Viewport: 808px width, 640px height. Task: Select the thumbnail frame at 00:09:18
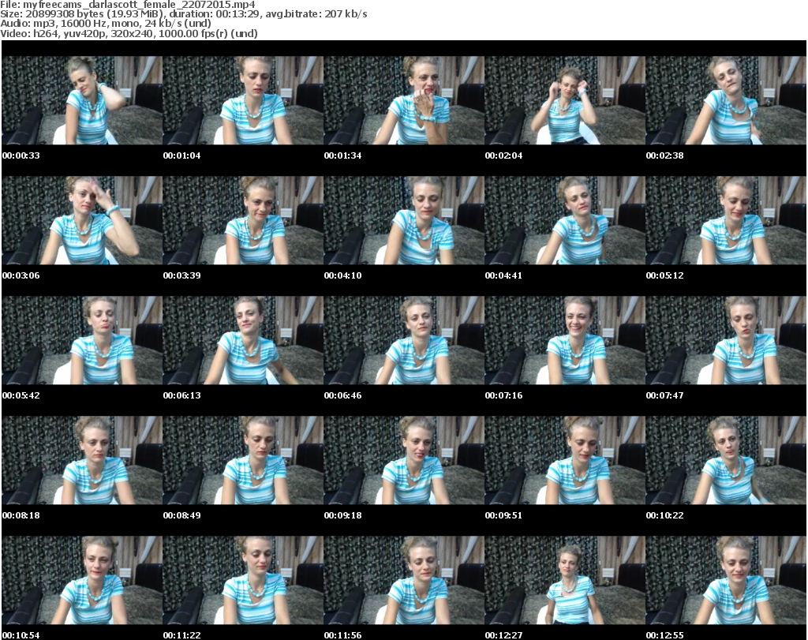pos(404,461)
